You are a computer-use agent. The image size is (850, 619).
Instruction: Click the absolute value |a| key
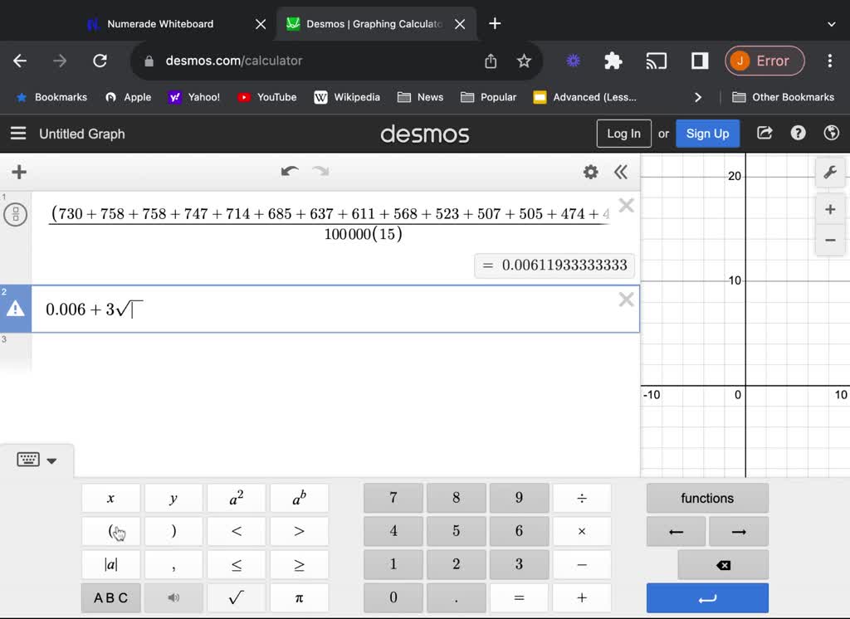click(110, 565)
